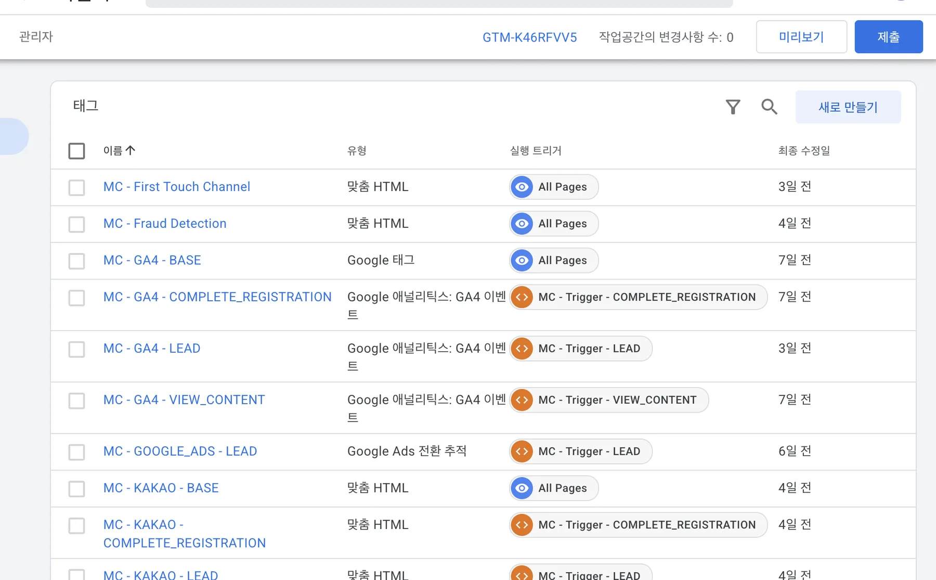Viewport: 936px width, 580px height.
Task: Click the 제출 submit button
Action: click(889, 37)
